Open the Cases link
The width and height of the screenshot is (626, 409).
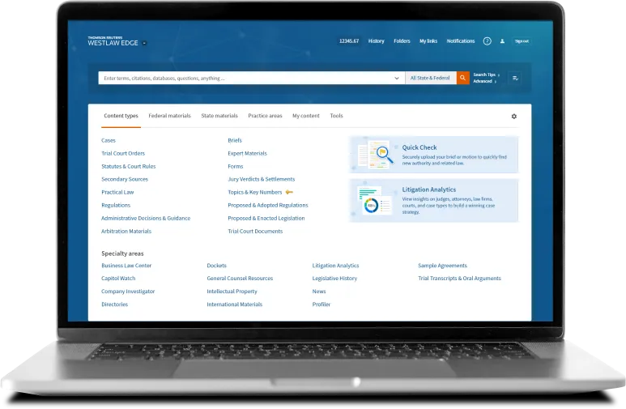109,141
